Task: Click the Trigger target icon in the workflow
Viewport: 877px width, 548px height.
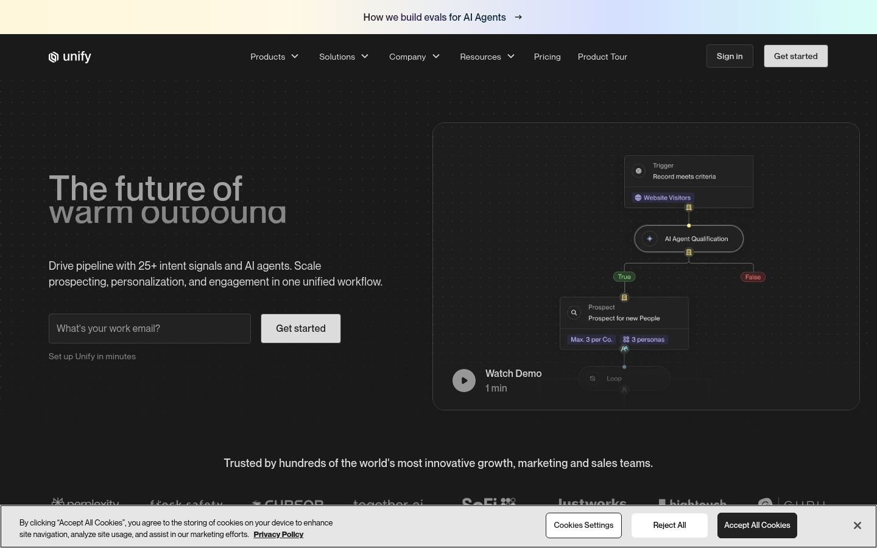Action: pos(638,171)
